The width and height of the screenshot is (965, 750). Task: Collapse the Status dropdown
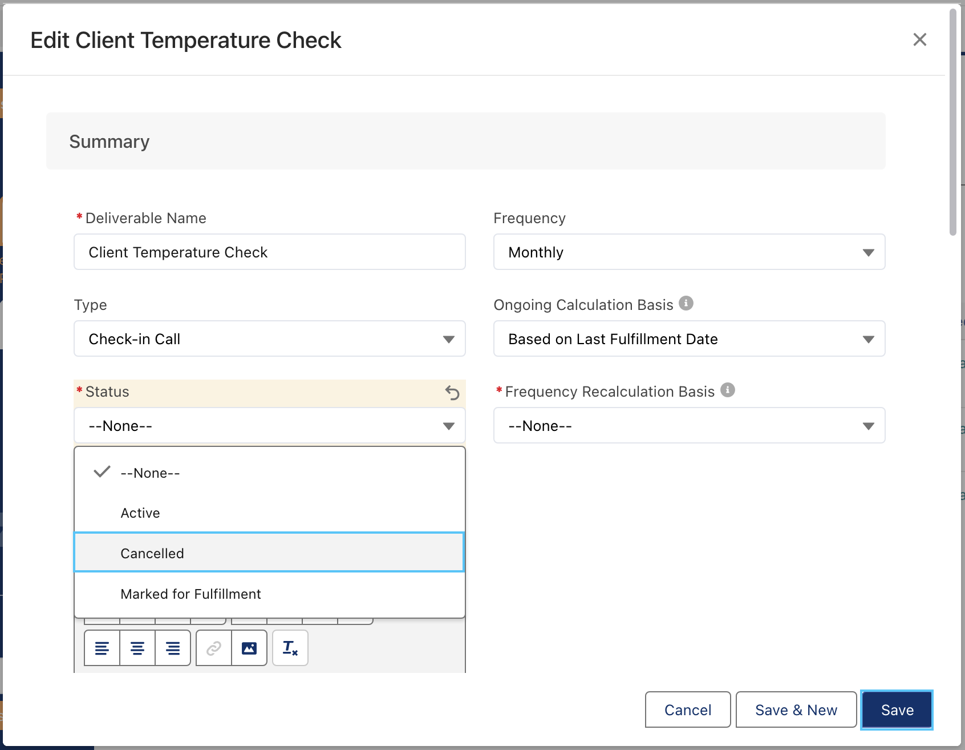[270, 425]
